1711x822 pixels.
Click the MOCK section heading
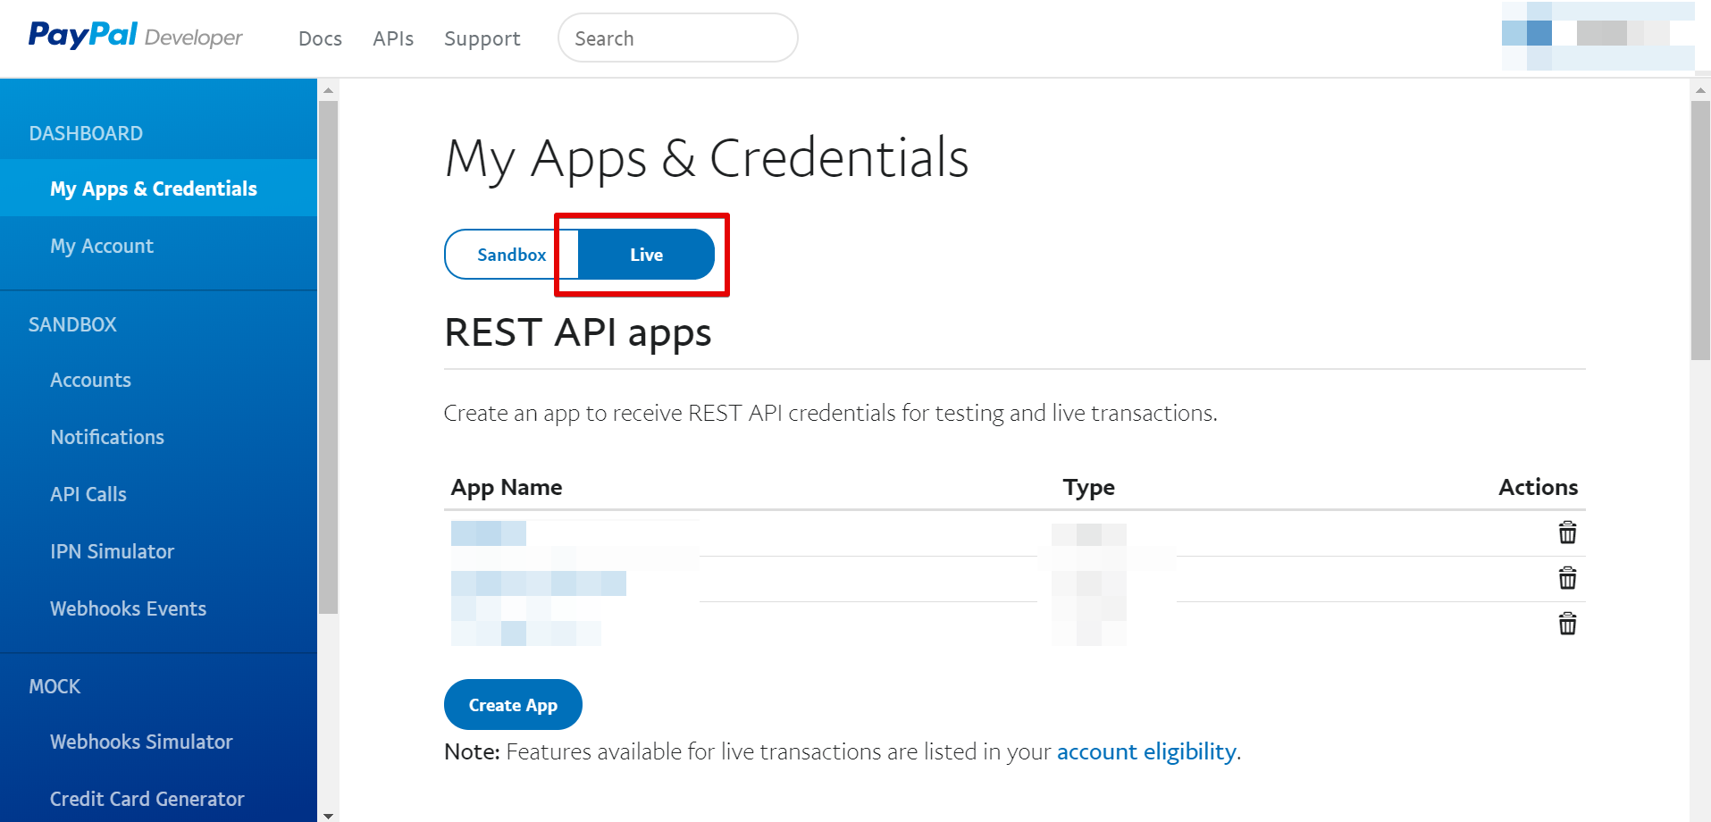point(55,686)
